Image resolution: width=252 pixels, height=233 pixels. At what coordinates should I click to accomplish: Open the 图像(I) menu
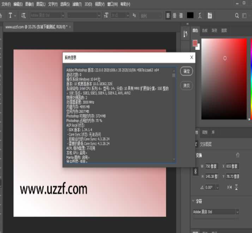(x=29, y=4)
